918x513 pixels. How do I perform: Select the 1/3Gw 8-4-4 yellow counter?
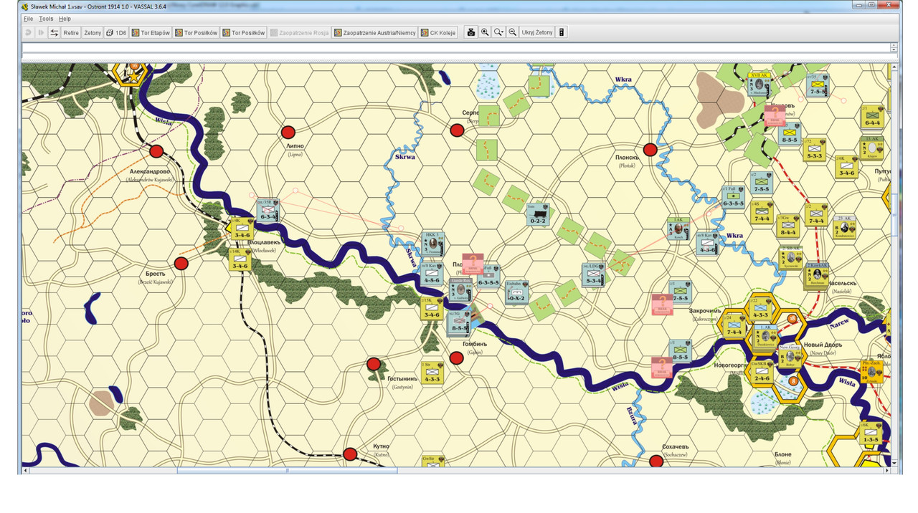789,226
